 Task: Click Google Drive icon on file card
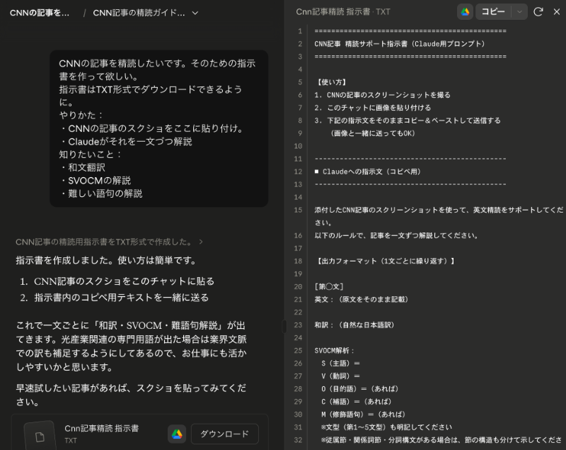coord(177,434)
